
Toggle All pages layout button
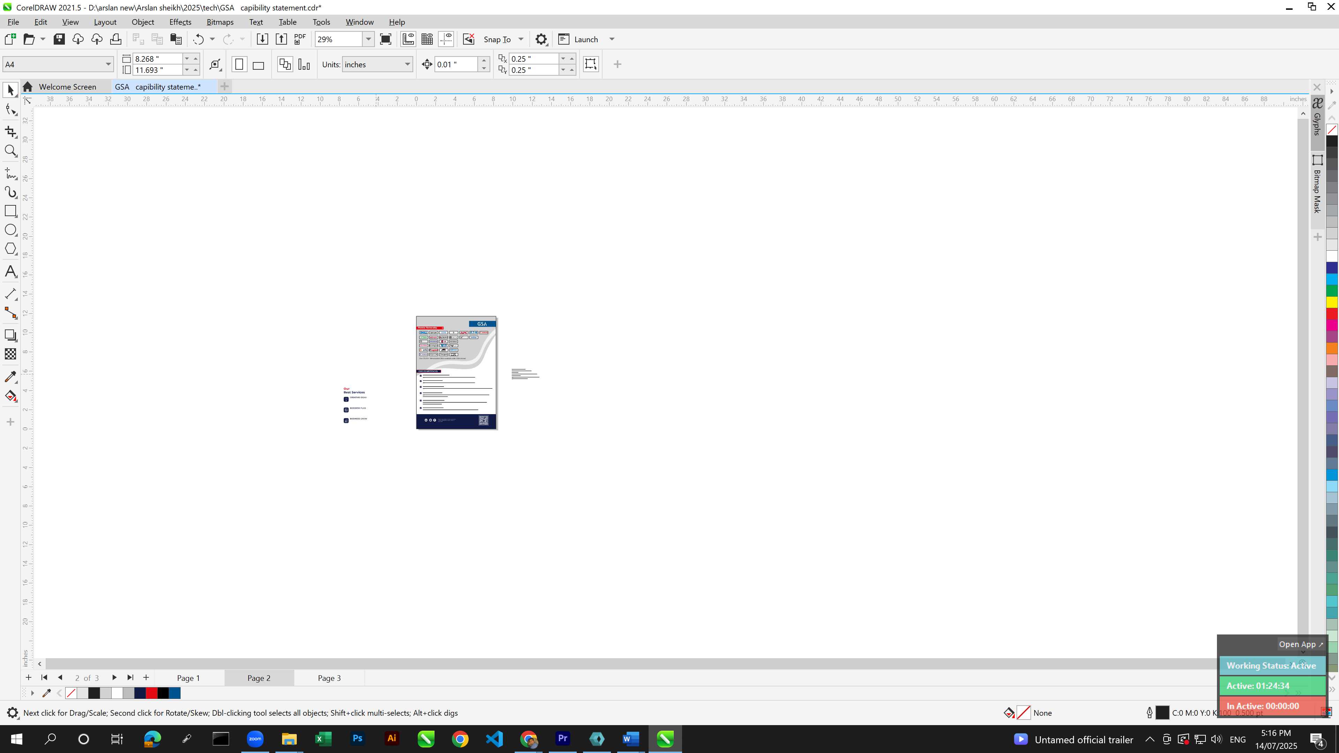[x=285, y=64]
